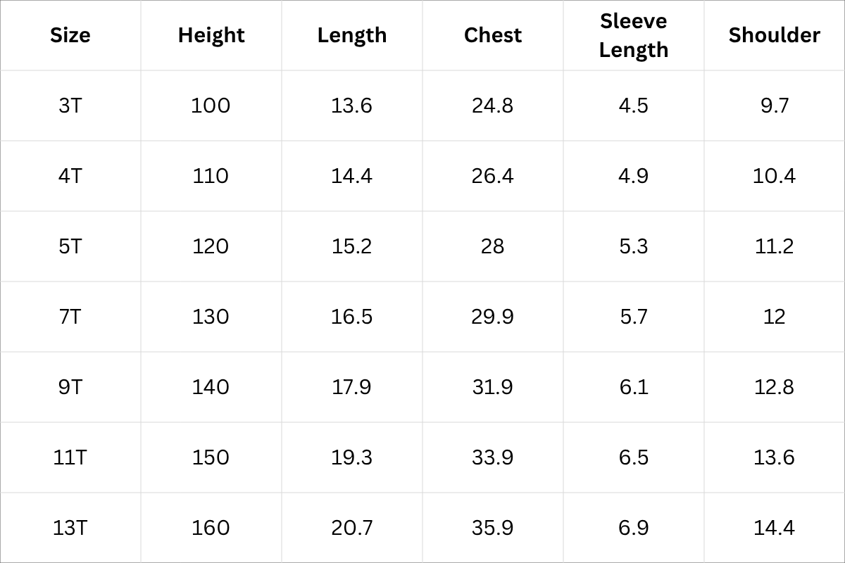845x563 pixels.
Task: Click the Height column header
Action: click(x=211, y=35)
